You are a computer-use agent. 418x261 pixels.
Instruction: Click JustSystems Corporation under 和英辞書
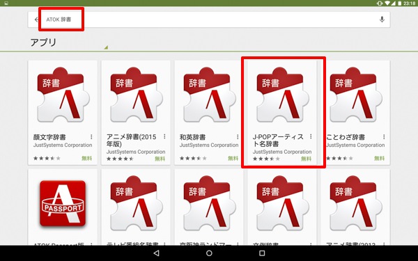(209, 145)
